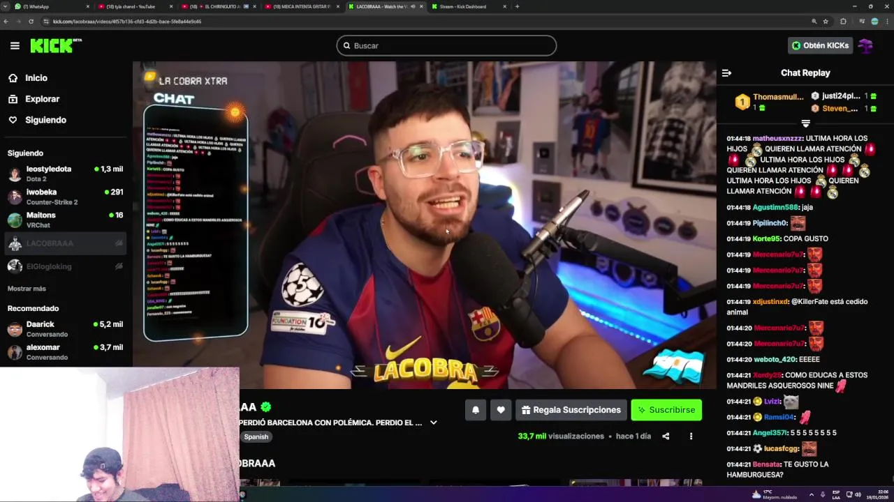Open a new browser tab
Screen dimensions: 894x502
point(517,6)
